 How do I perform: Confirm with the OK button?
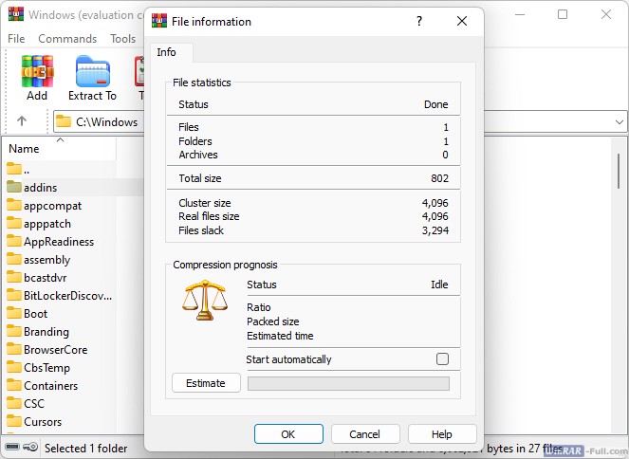(x=288, y=434)
